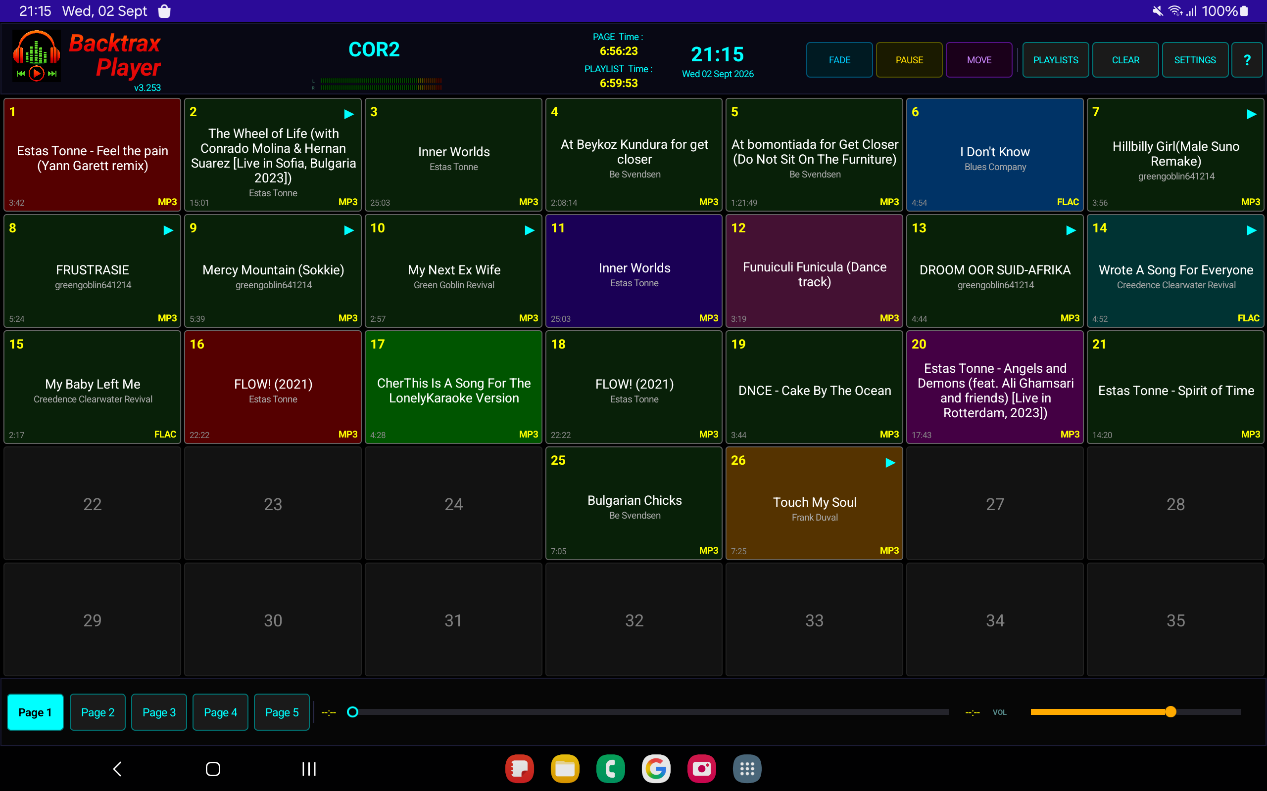
Task: Toggle MOVE mode button
Action: 979,60
